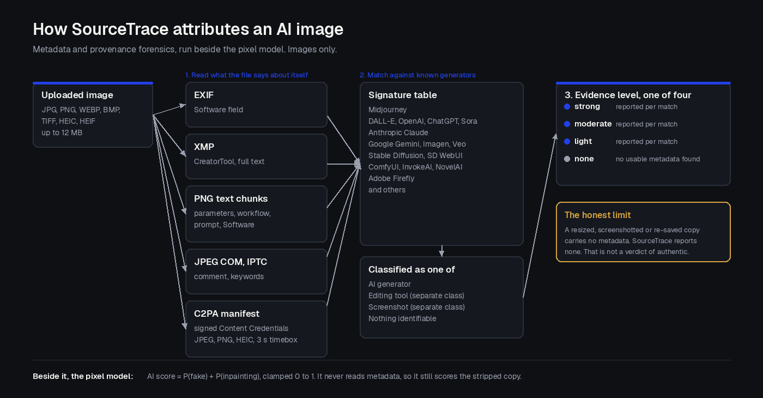Click 'reported per match' beside strong
The image size is (763, 398).
(x=647, y=107)
